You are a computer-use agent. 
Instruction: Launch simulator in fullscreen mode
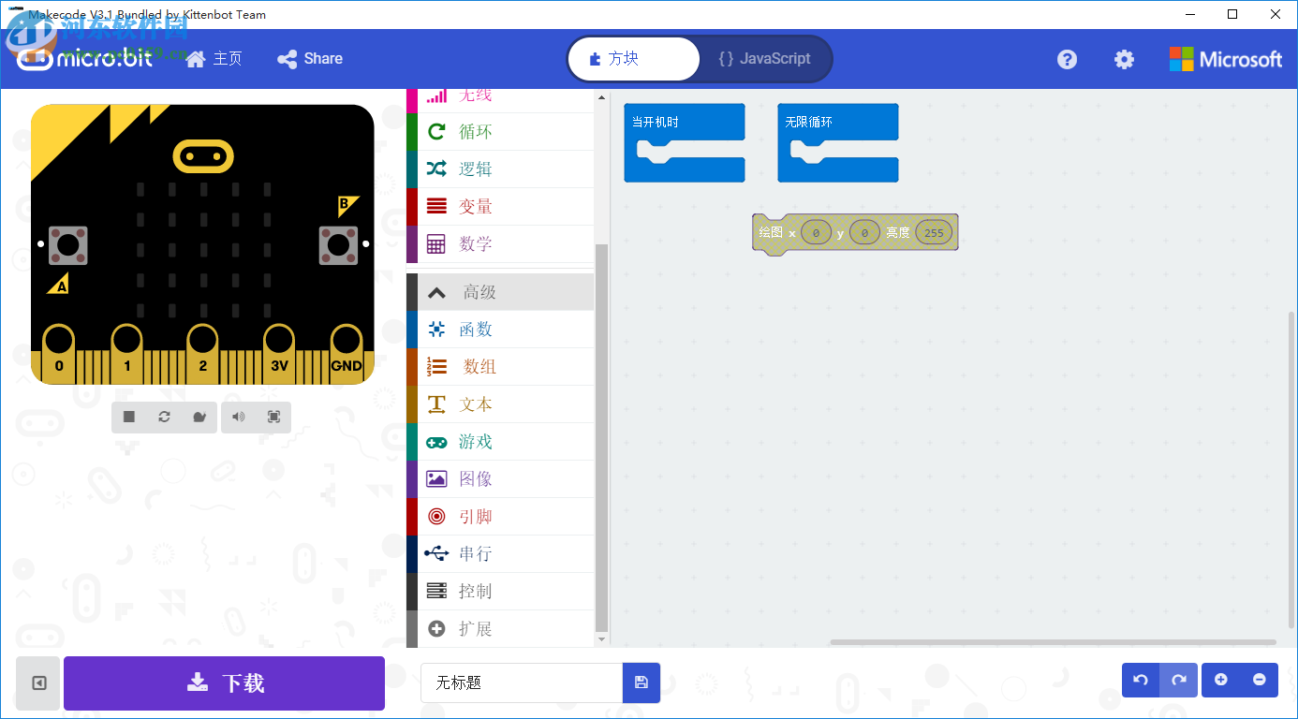point(273,417)
